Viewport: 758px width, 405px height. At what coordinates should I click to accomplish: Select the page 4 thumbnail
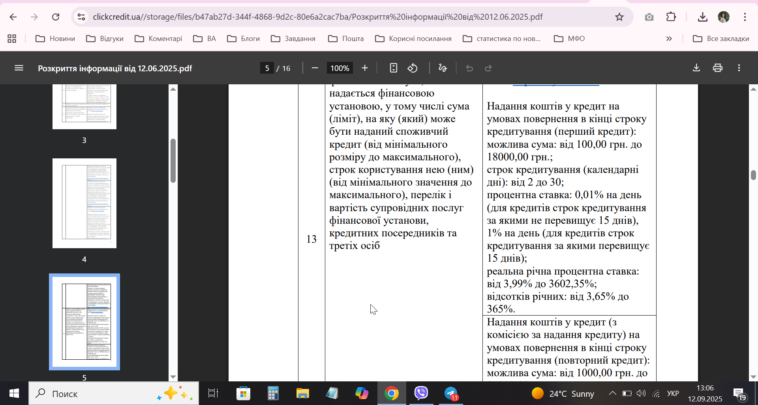[84, 203]
